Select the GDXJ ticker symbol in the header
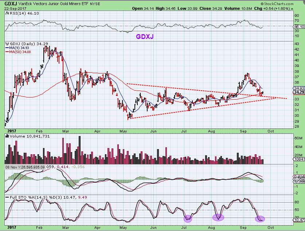Image resolution: width=305 pixels, height=231 pixels. tap(11, 4)
